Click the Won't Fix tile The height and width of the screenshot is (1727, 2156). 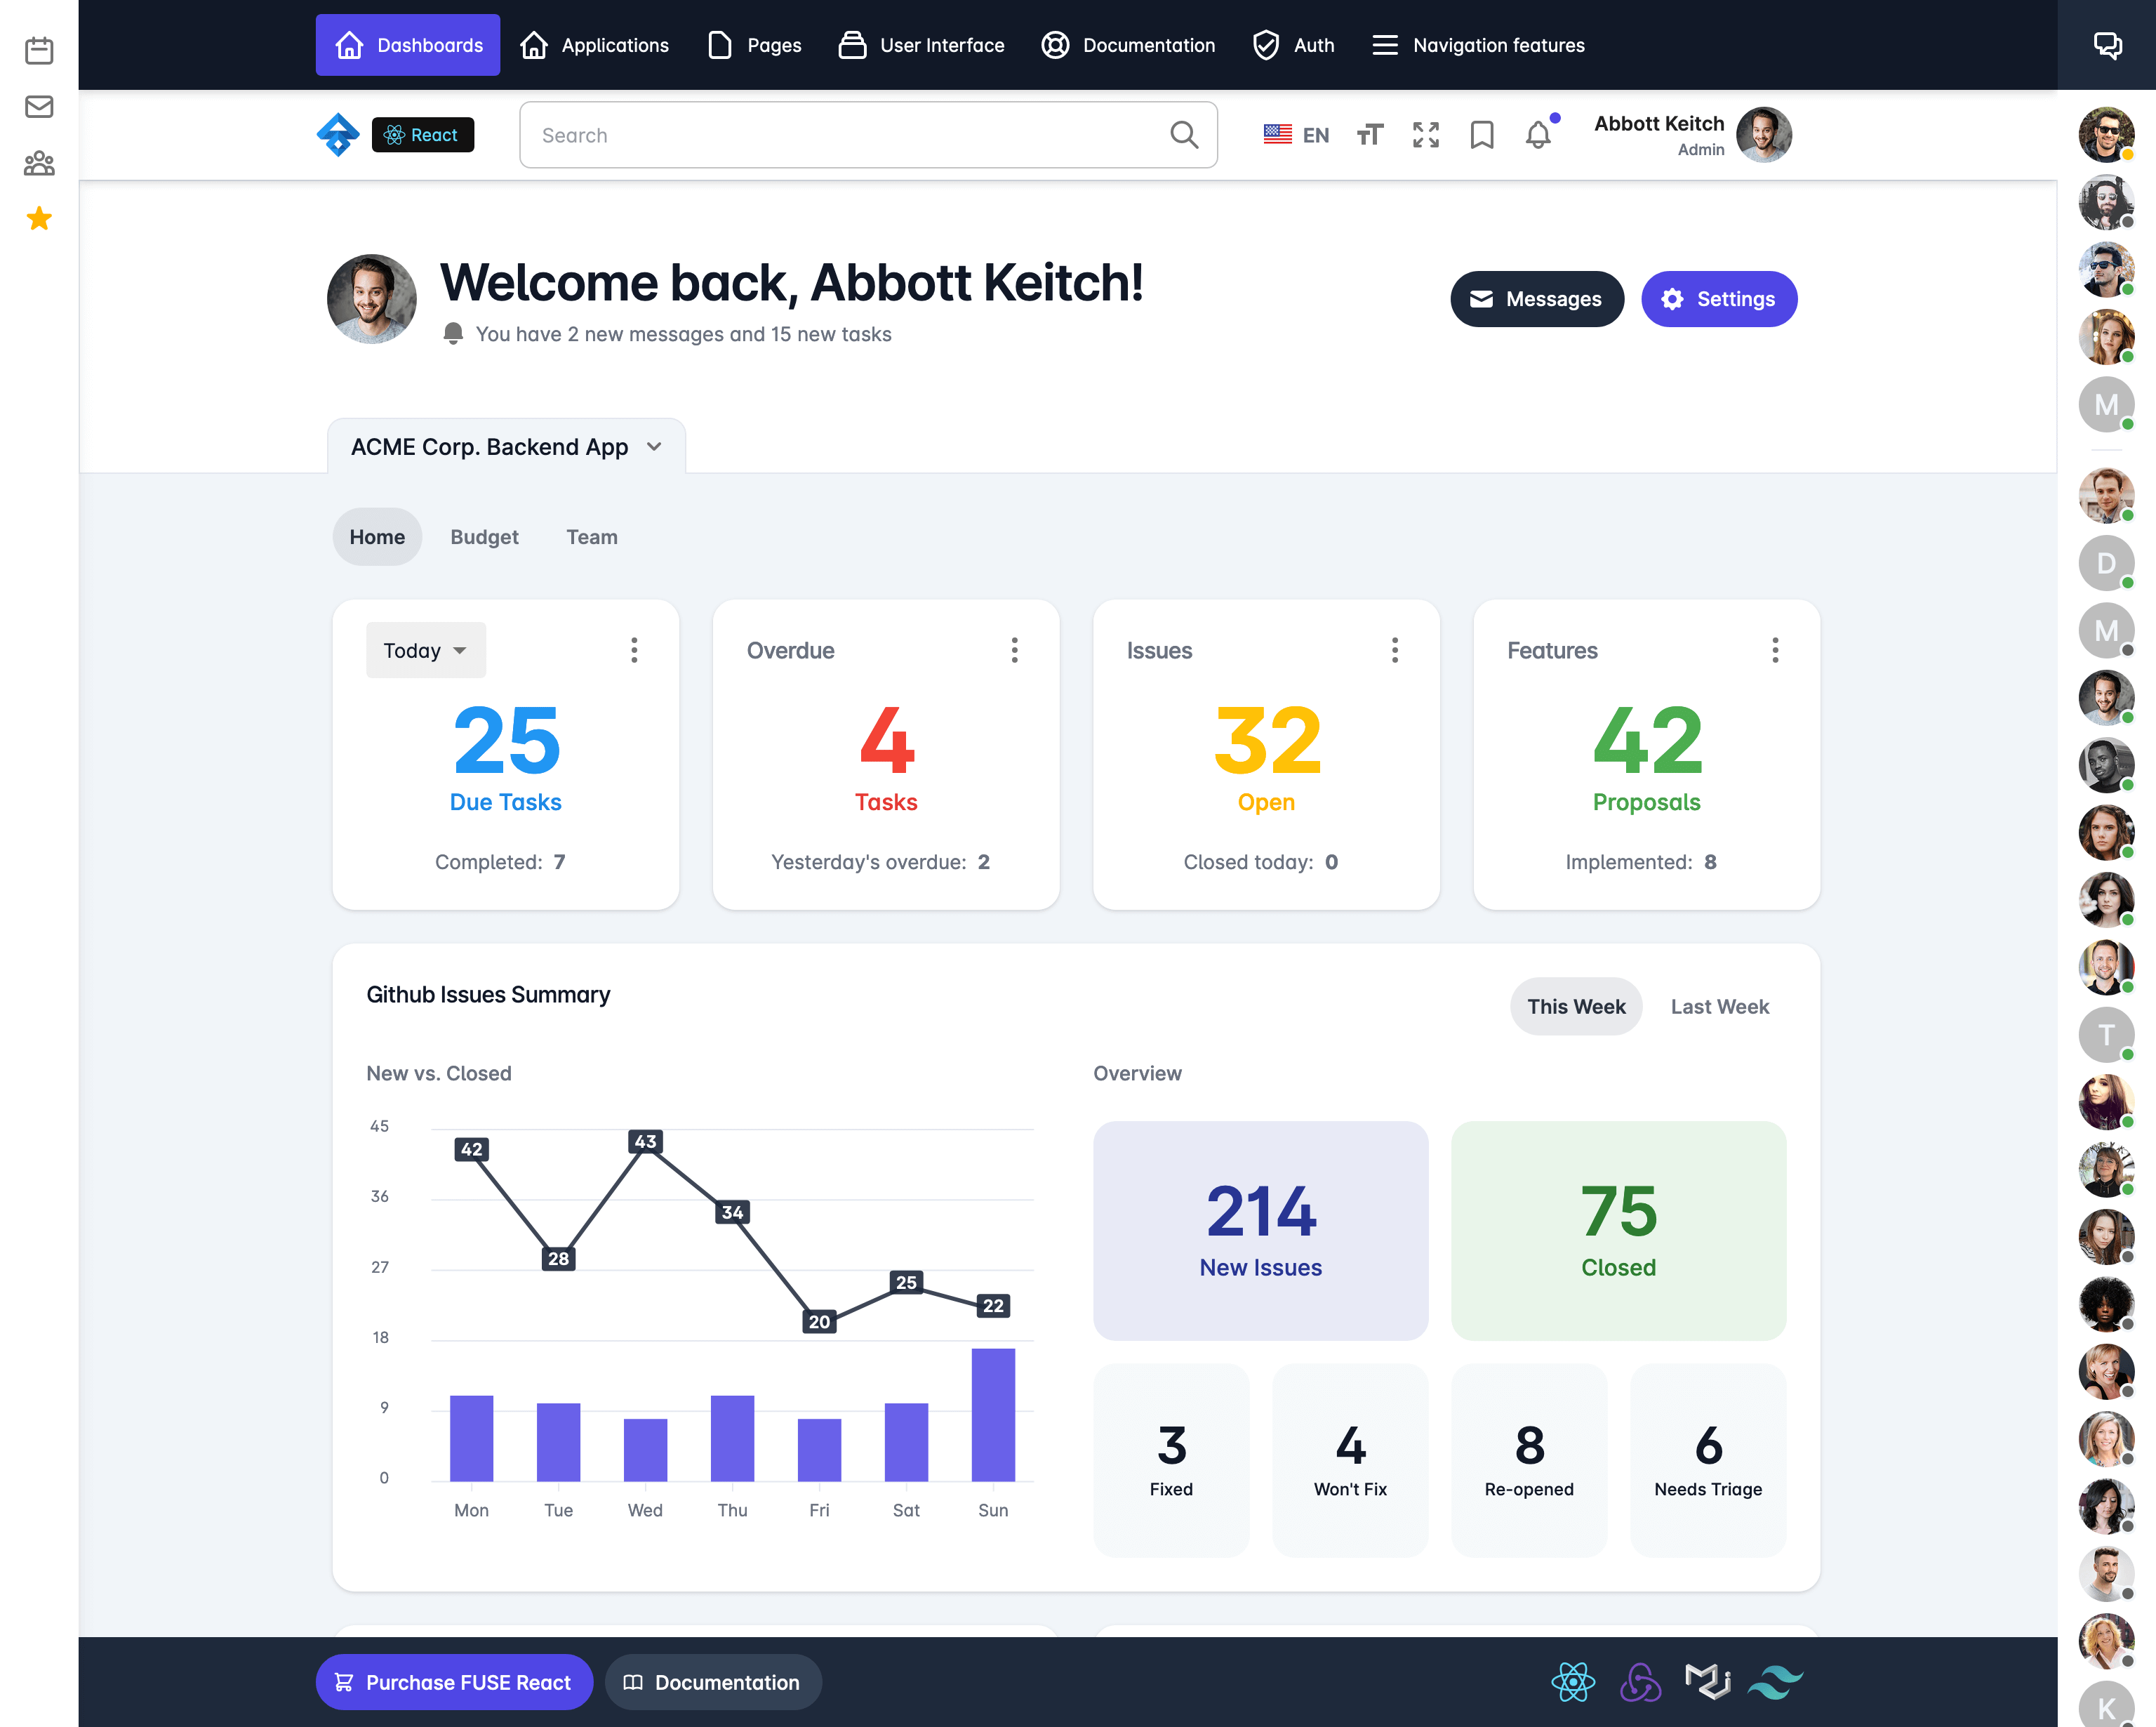pyautogui.click(x=1350, y=1460)
